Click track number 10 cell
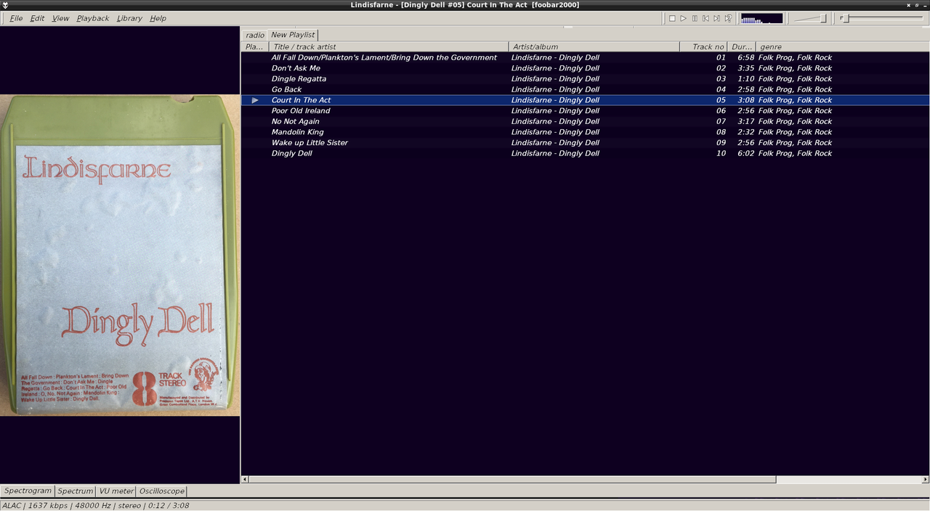The image size is (930, 511). (721, 153)
